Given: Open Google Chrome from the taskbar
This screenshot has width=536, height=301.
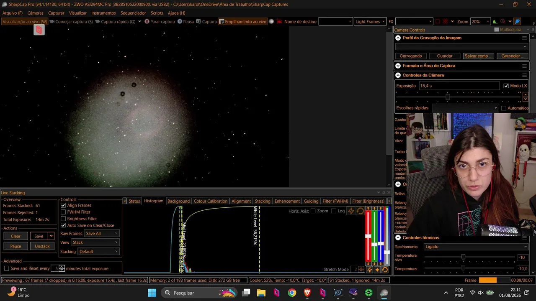Looking at the screenshot, I should (x=292, y=293).
